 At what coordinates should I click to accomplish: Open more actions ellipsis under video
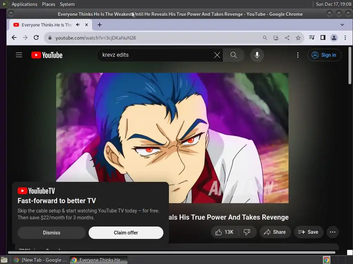[x=333, y=232]
